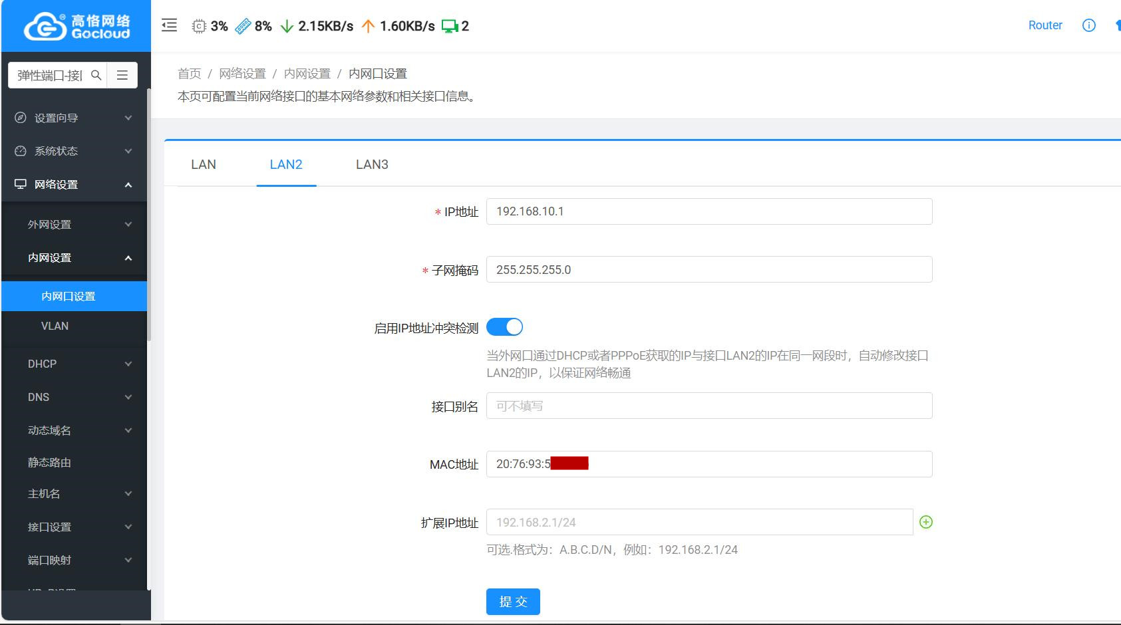Image resolution: width=1121 pixels, height=625 pixels.
Task: Click the menu list icon beside search
Action: (122, 75)
